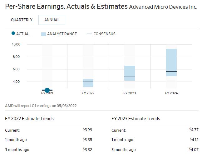The height and width of the screenshot is (156, 202).
Task: Click the FY 2022 analyst range bar
Action: 88,83
